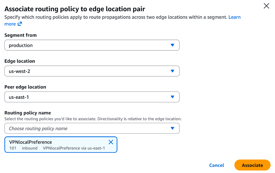Open the production segment dropdown
This screenshot has width=275, height=173.
[92, 45]
